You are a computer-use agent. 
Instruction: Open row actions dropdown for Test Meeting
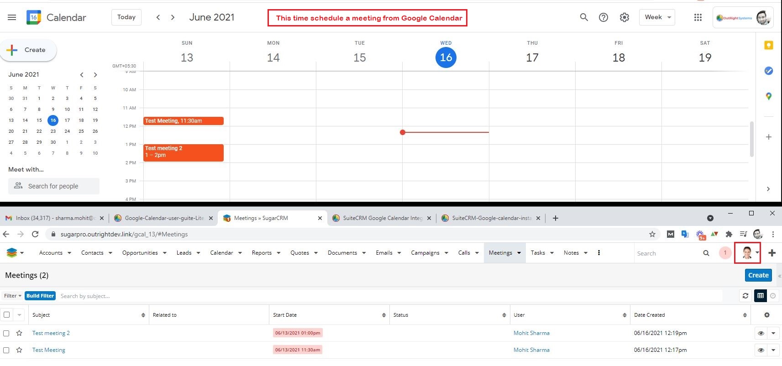point(773,350)
